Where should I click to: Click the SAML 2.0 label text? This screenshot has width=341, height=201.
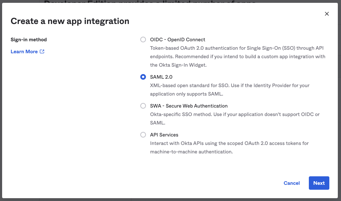(161, 77)
